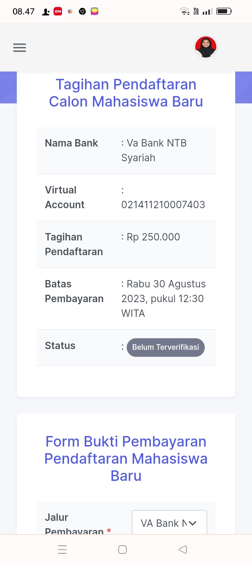252x565 pixels.
Task: Tap the colorful star notification icon
Action: click(70, 12)
